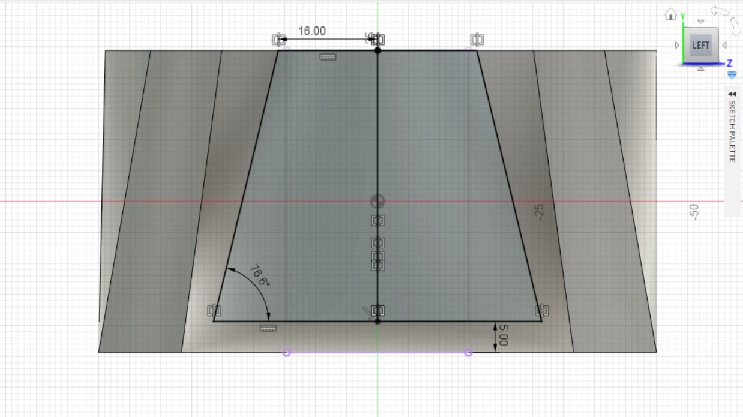Click the arrow left of the ViewCube

click(x=678, y=46)
